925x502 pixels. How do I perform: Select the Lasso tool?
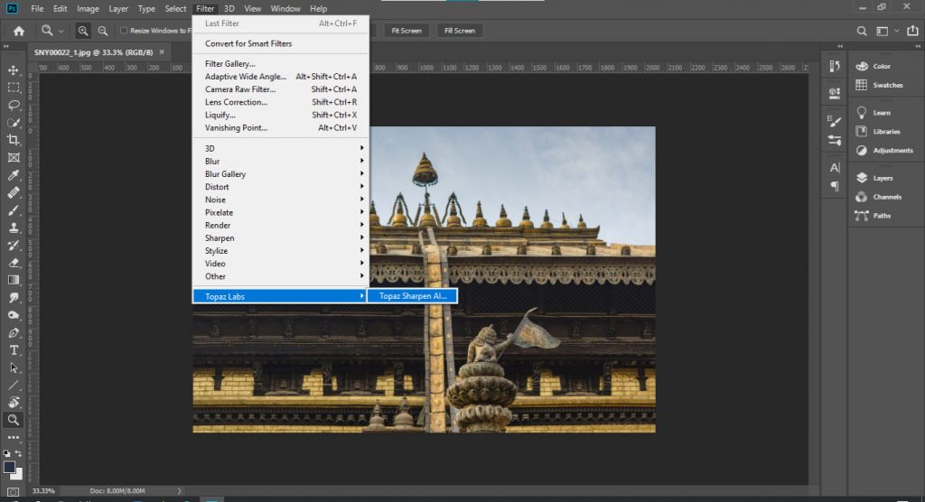(x=14, y=105)
